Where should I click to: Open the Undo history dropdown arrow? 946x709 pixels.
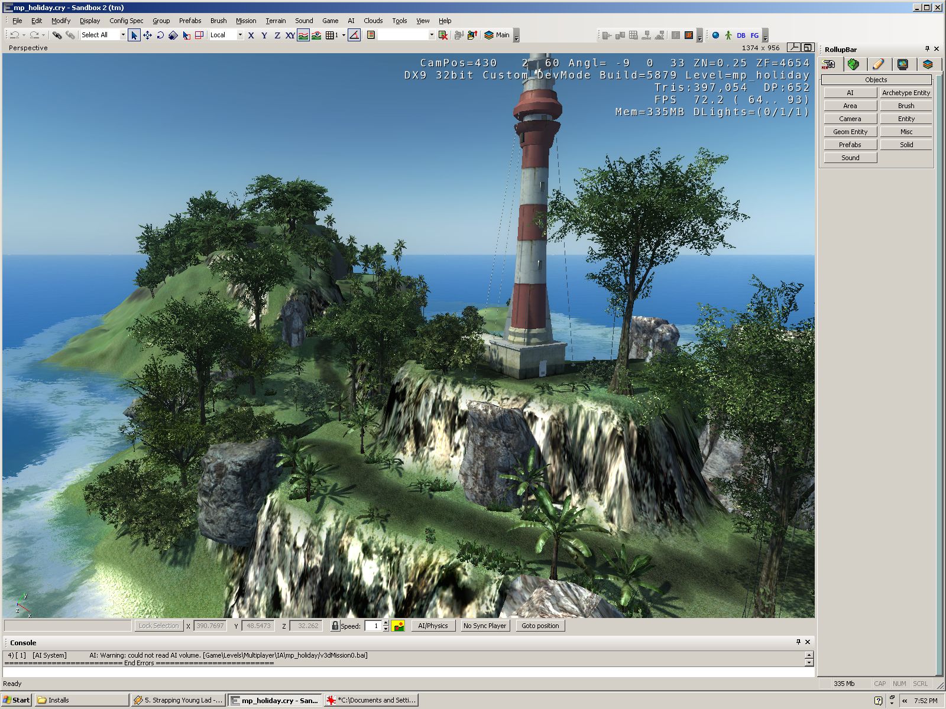coord(24,35)
